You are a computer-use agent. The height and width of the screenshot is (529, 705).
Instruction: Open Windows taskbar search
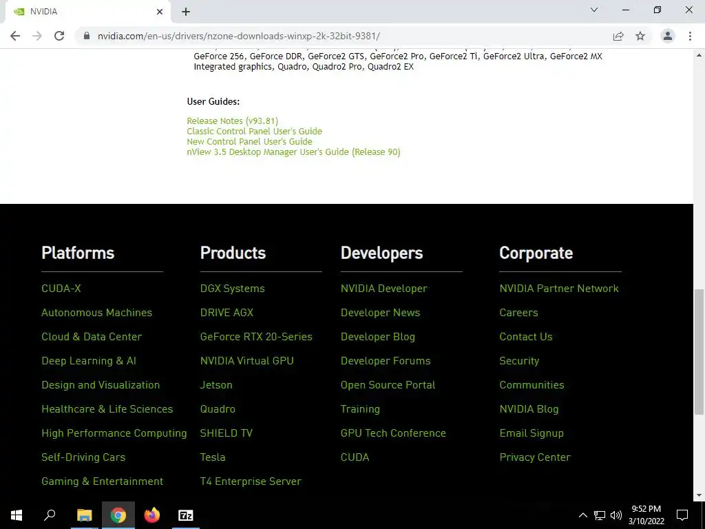50,515
